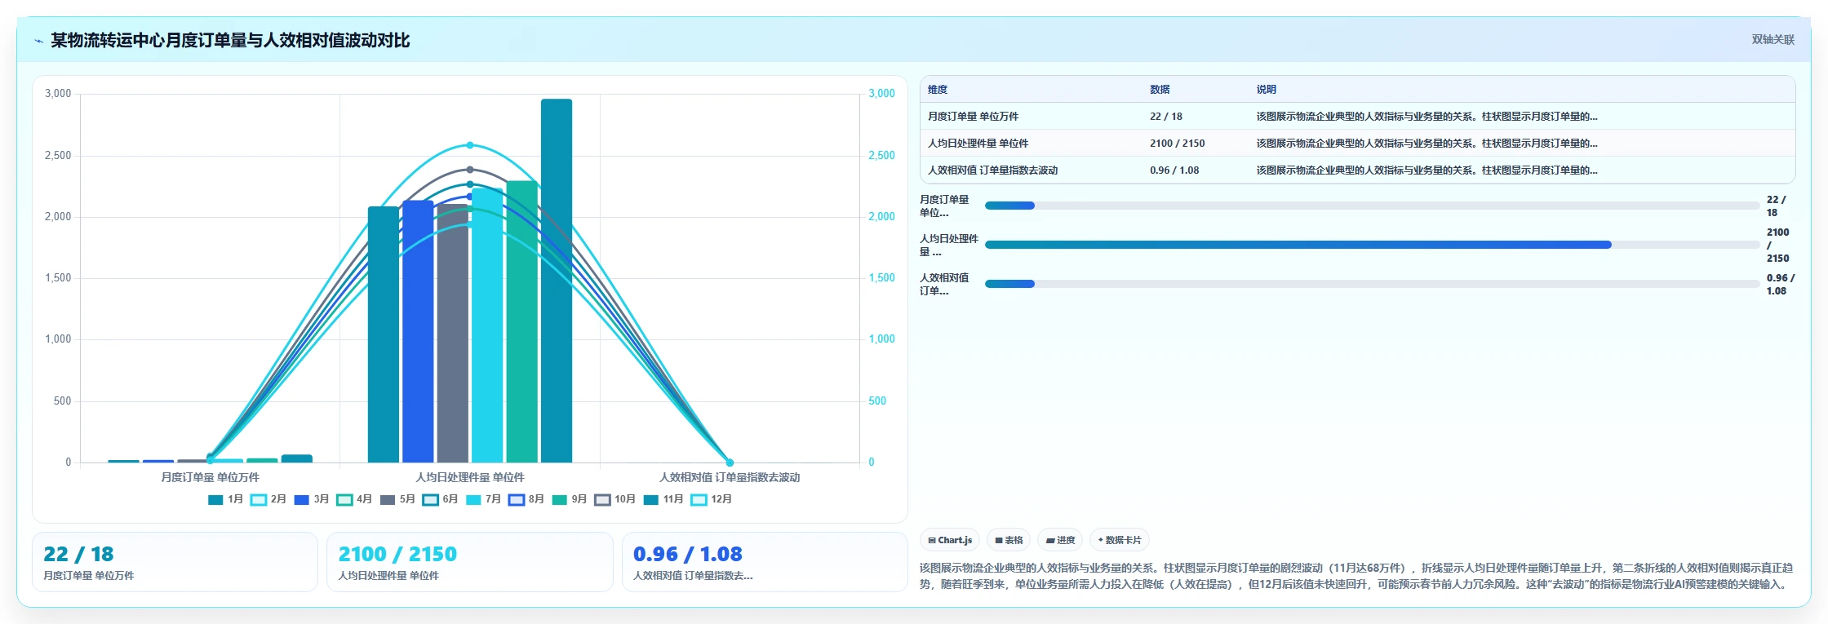Click the 人均日处理件量 progress bar
The image size is (1828, 624).
pyautogui.click(x=1372, y=245)
